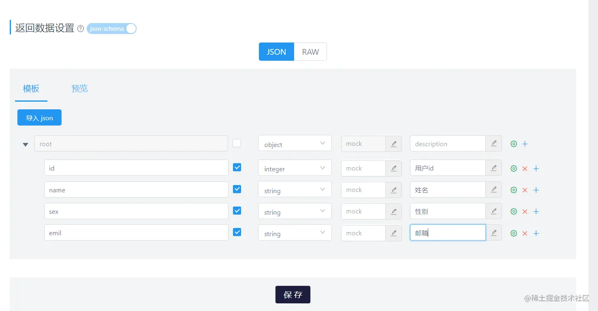Edit description pencil in root row
The height and width of the screenshot is (311, 598).
click(493, 144)
